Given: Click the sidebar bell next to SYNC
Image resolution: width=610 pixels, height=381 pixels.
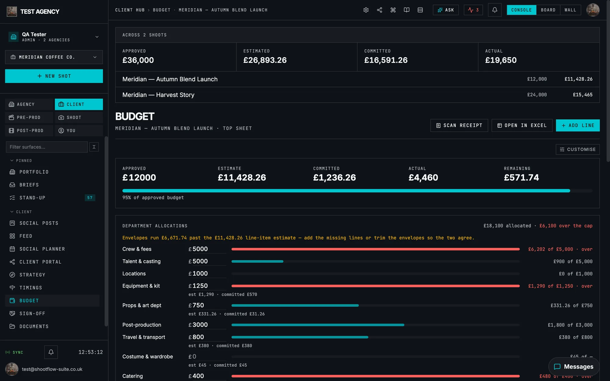Looking at the screenshot, I should (51, 352).
